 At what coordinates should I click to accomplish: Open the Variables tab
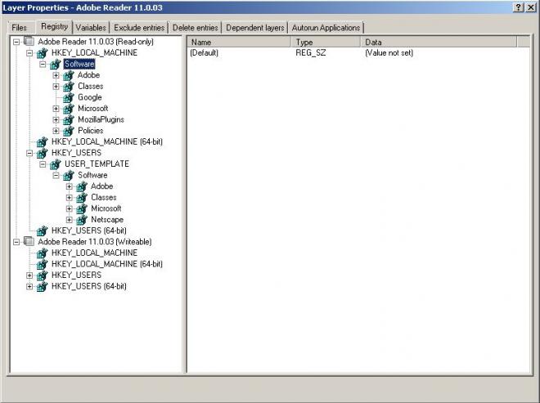tap(91, 28)
